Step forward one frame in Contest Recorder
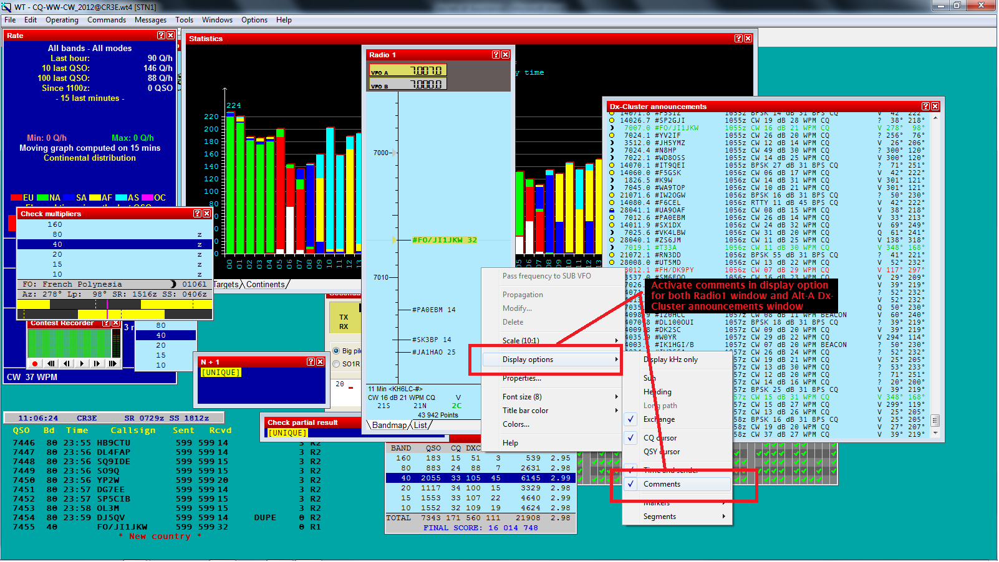This screenshot has width=999, height=562. tap(97, 363)
